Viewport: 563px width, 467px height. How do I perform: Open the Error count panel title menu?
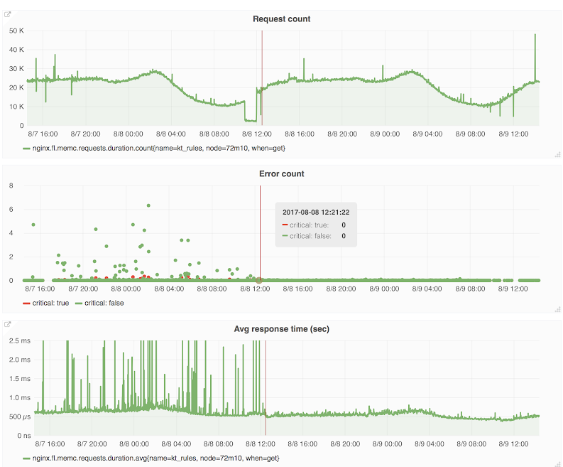281,173
